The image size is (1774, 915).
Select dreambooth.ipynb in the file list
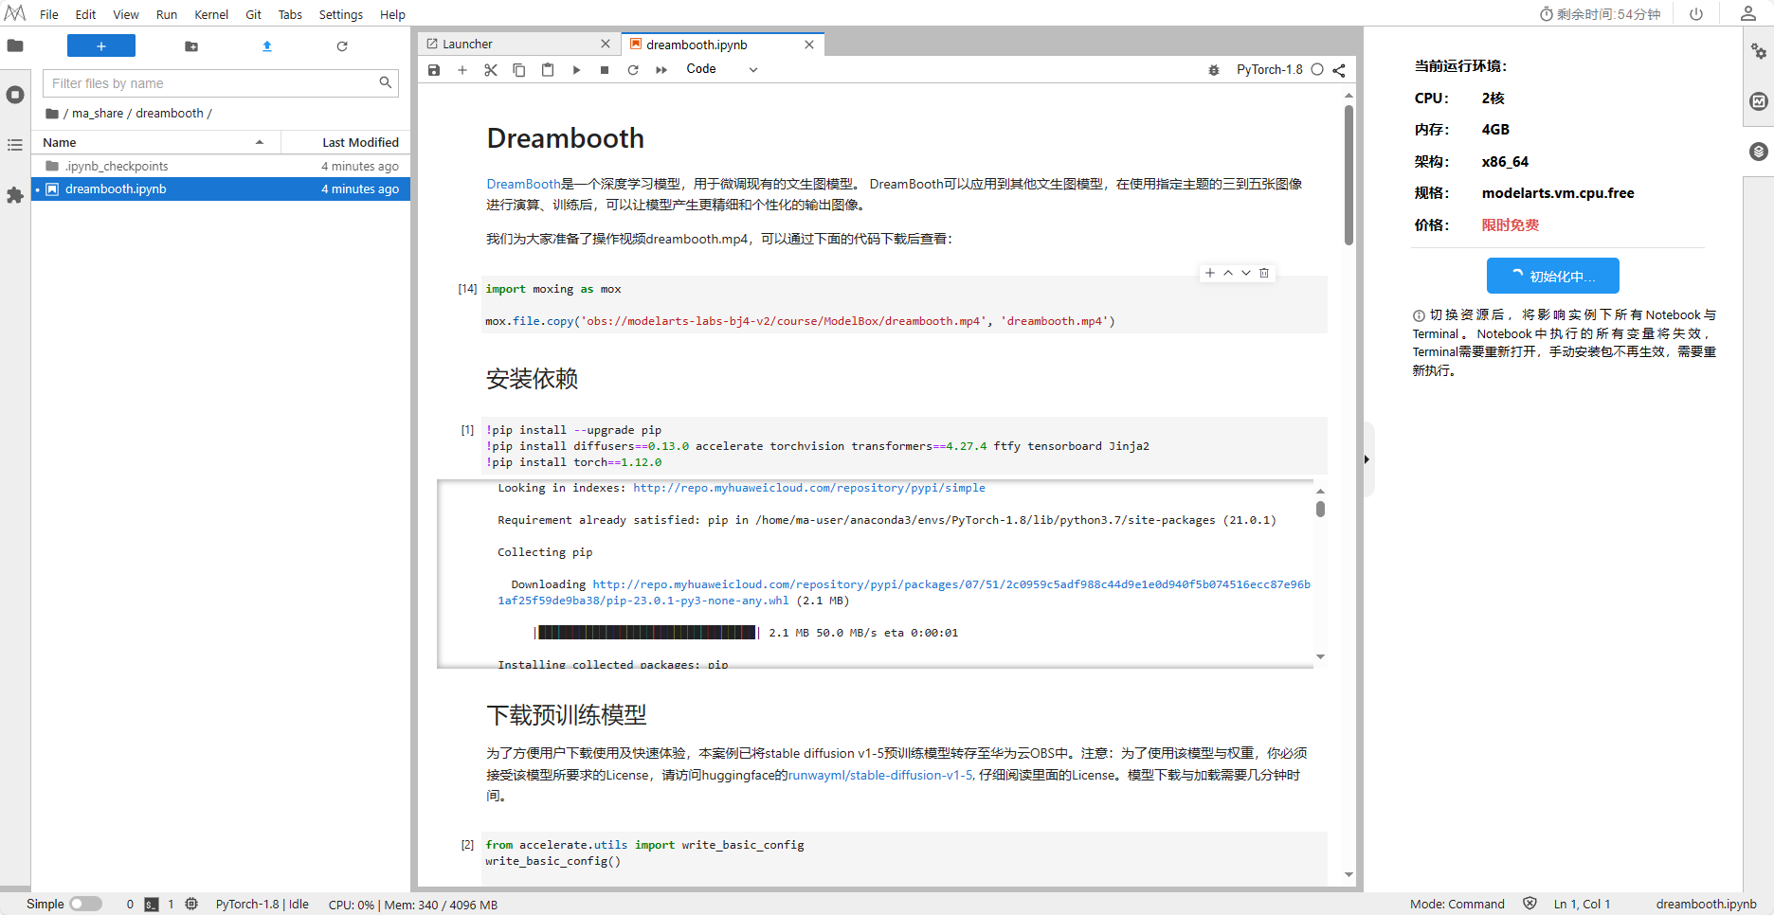click(221, 189)
